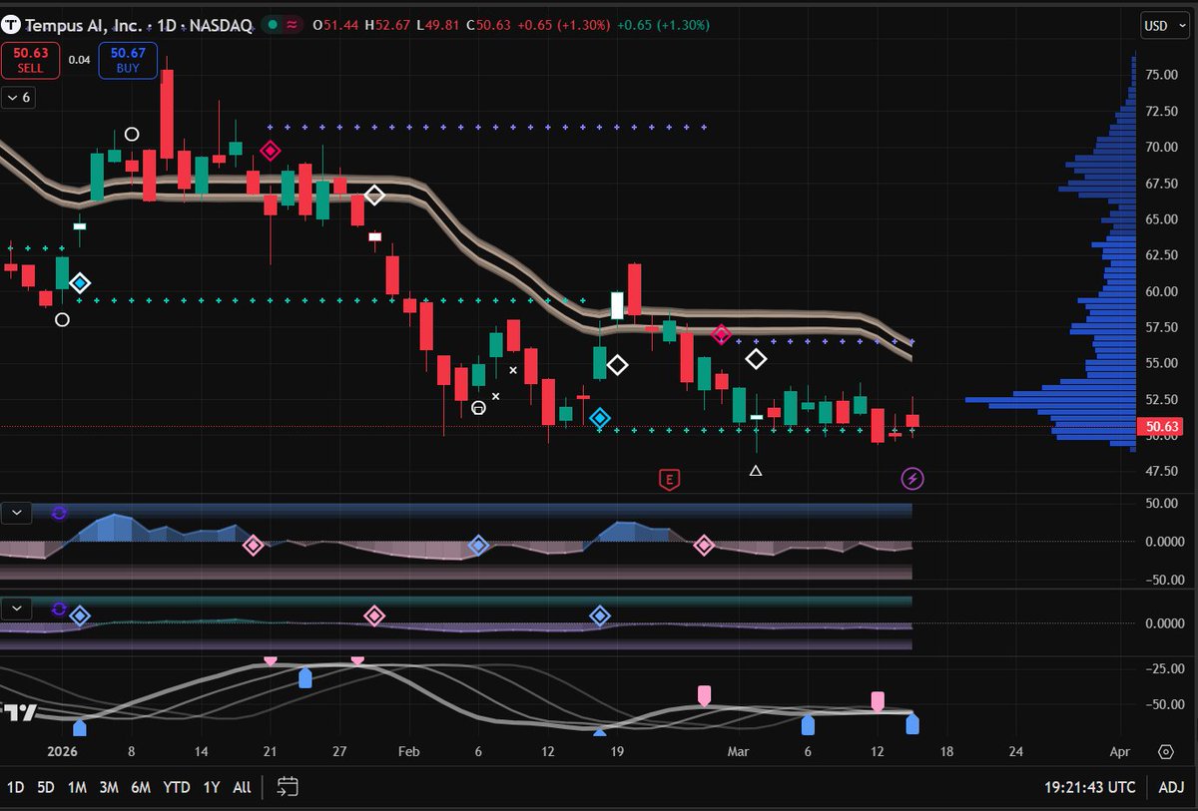Click the Apr date axis label

[x=1120, y=751]
